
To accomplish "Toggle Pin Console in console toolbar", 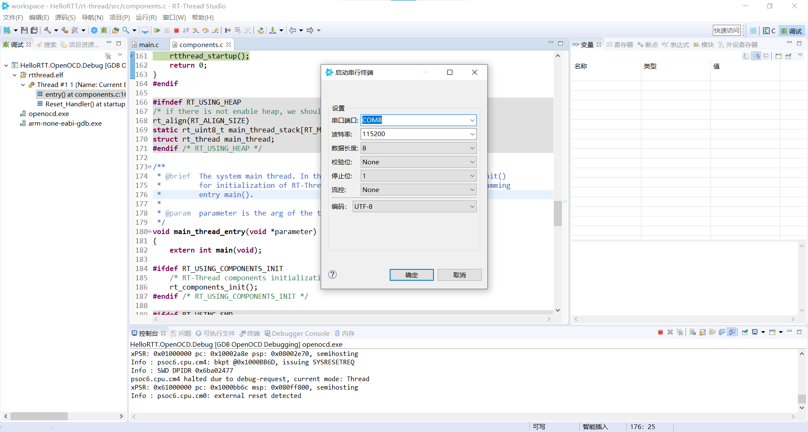I will point(745,332).
